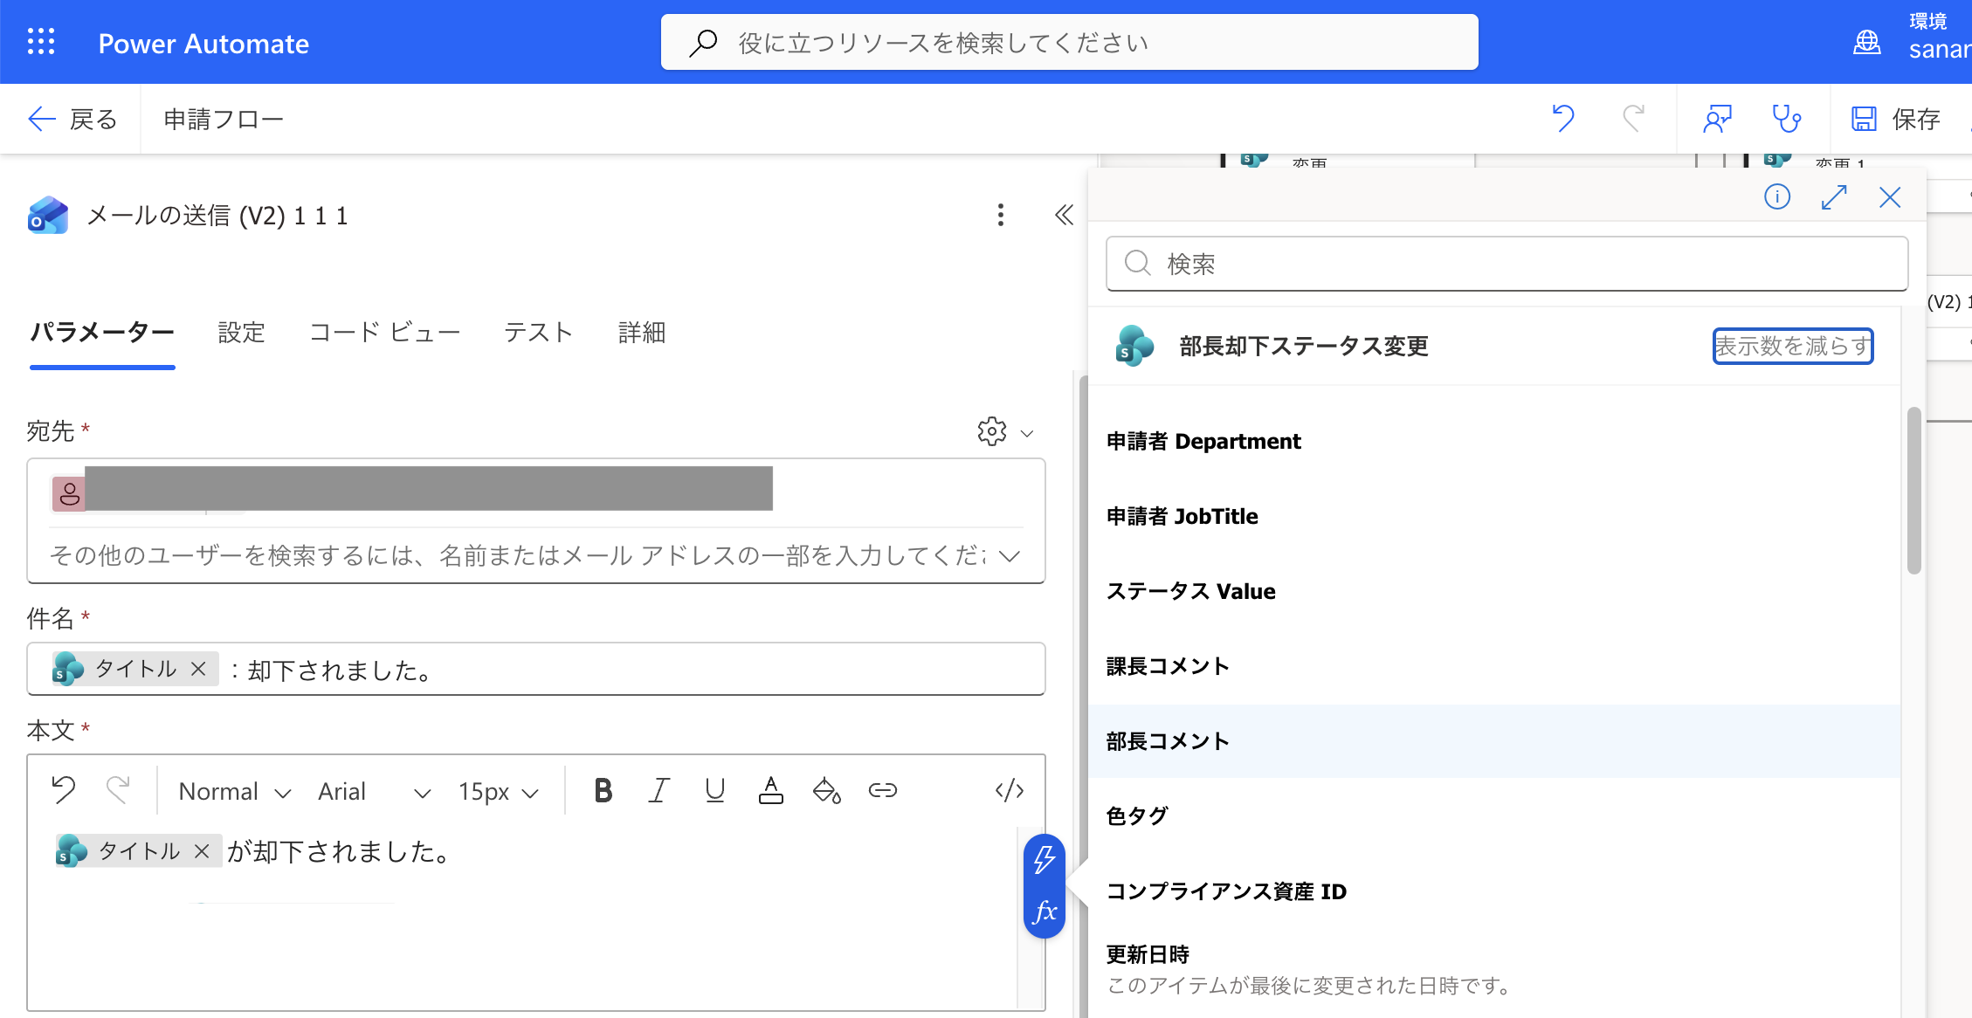
Task: Open environment globe icon
Action: (x=1867, y=42)
